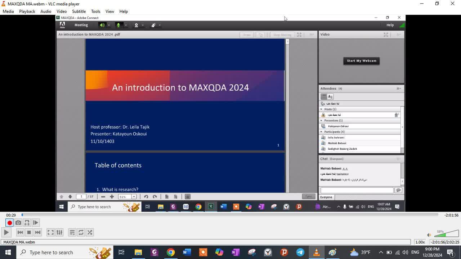Screen dimensions: 461x259
Task: Open the Attendees pod options menu
Action: [x=399, y=88]
